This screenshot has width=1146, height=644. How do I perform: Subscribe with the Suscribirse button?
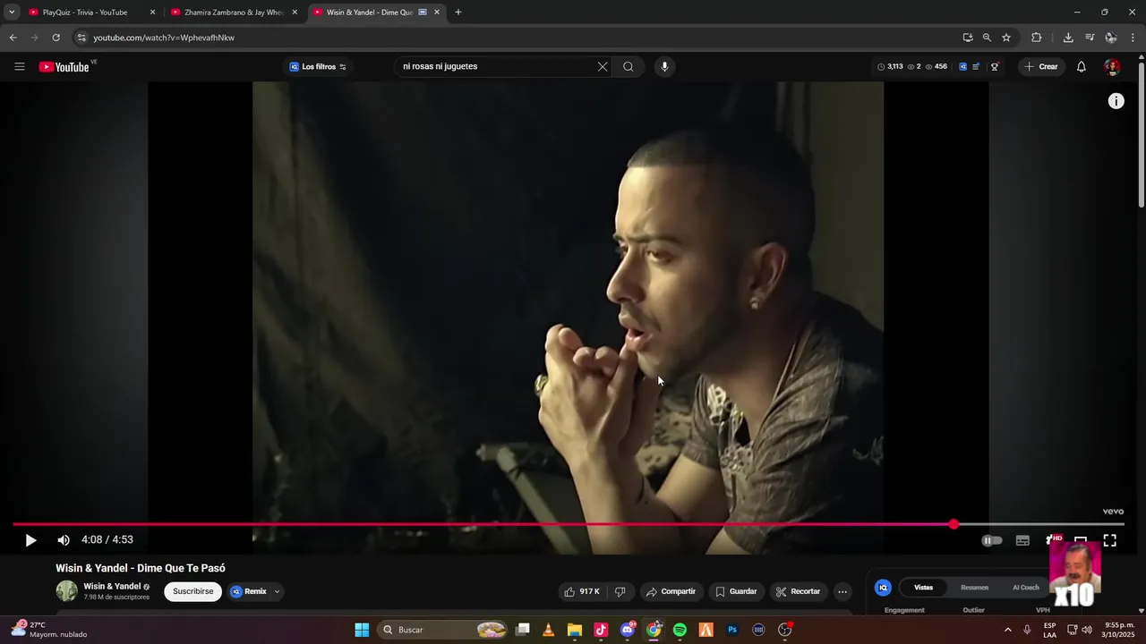coord(193,591)
